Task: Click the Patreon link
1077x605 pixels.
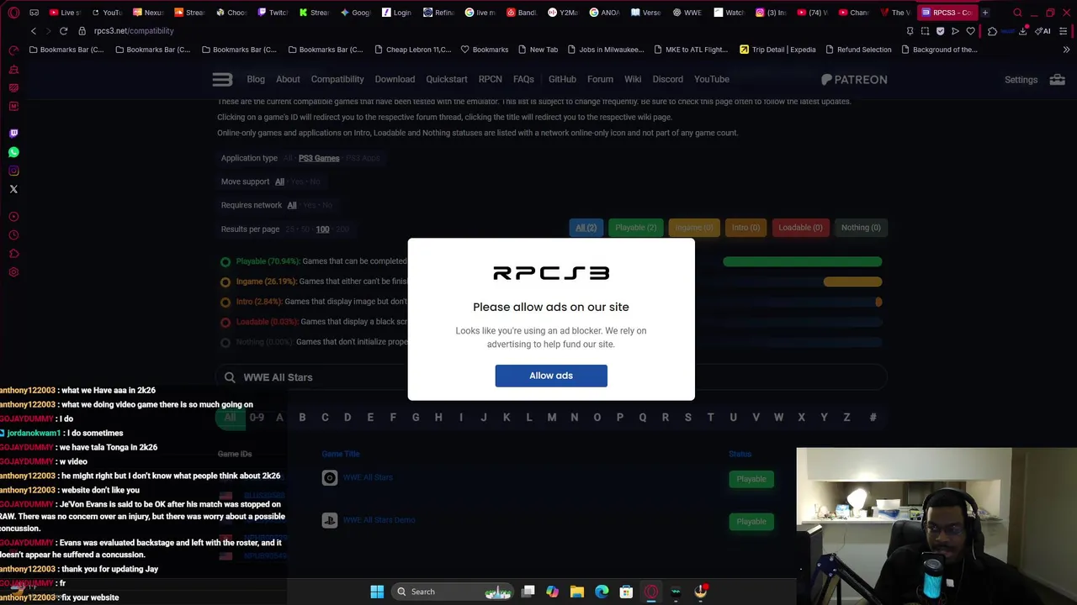Action: (x=854, y=80)
